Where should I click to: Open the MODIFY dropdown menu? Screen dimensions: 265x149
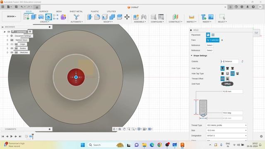click(x=108, y=22)
